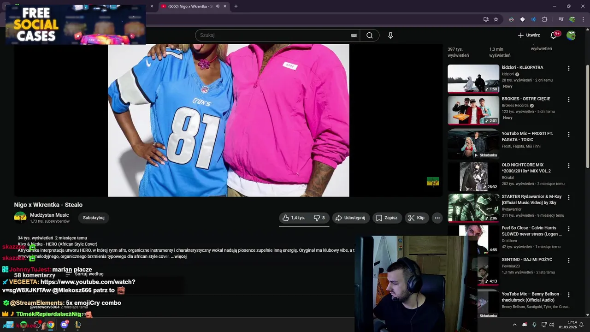The image size is (590, 332).
Task: Open options for BROKIES - OSTRE CIĘCIE
Action: pos(568,100)
